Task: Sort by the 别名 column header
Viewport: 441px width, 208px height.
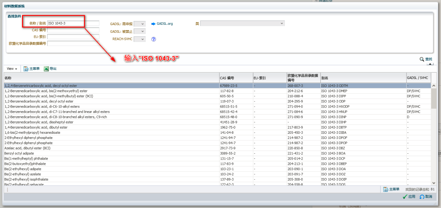Action: click(363, 78)
